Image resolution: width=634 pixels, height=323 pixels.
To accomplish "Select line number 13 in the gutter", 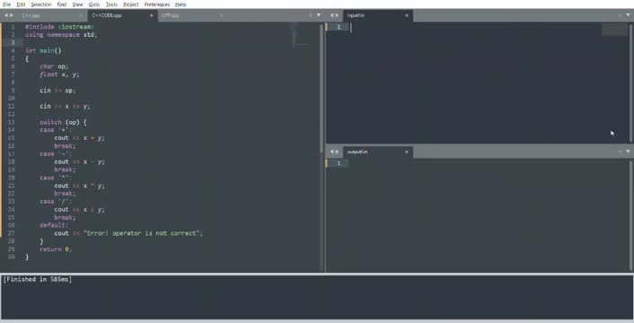I will pyautogui.click(x=11, y=122).
